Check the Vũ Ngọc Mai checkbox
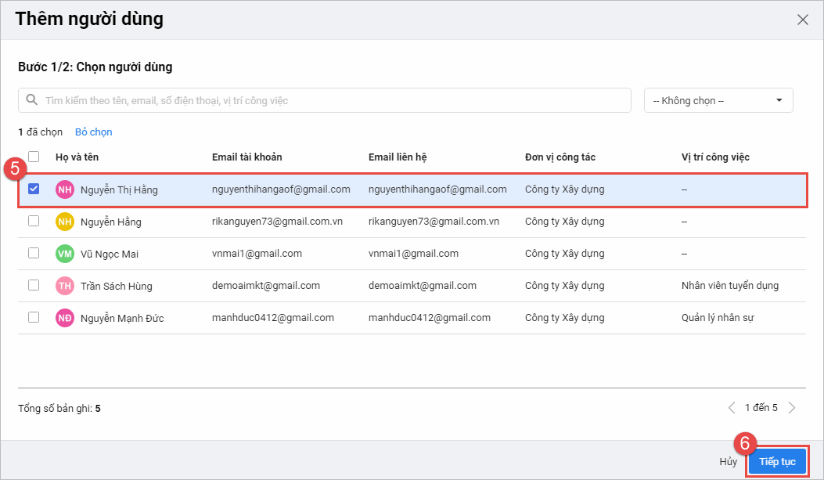The image size is (824, 480). tap(34, 253)
